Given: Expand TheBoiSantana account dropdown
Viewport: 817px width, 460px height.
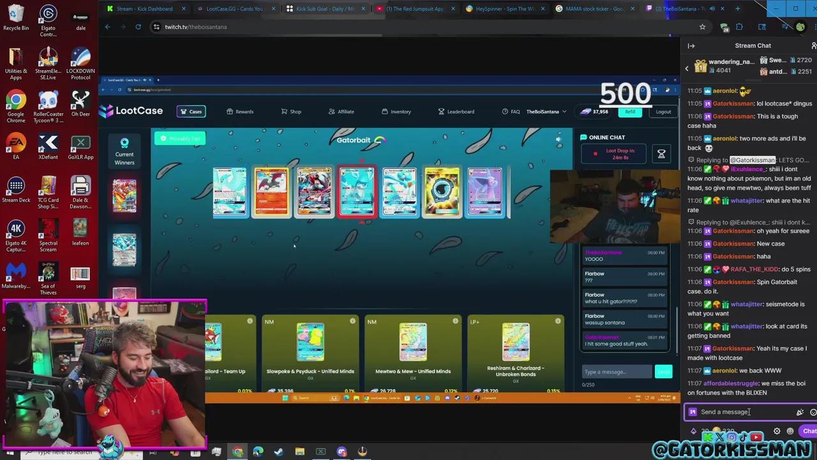Looking at the screenshot, I should (x=546, y=112).
